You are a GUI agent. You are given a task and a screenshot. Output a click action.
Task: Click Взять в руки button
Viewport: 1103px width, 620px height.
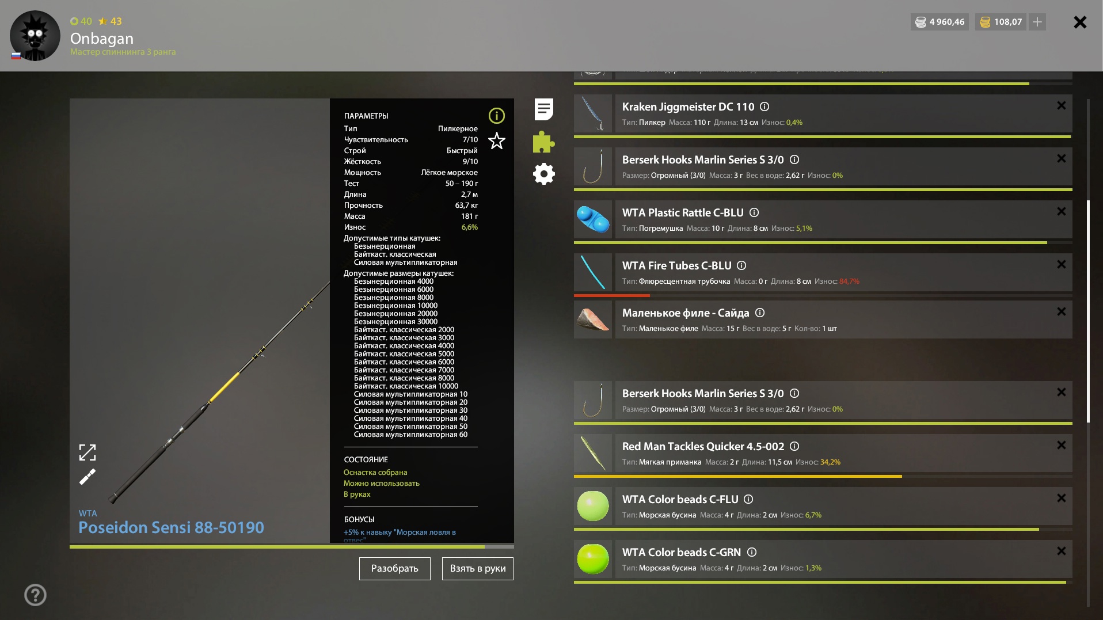478,569
